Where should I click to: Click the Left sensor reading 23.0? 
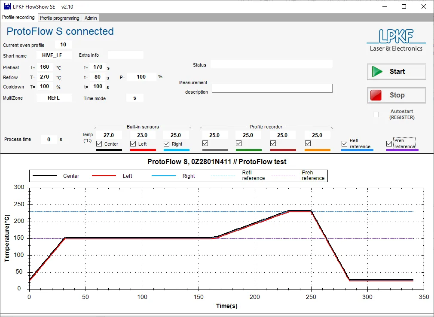tap(142, 135)
